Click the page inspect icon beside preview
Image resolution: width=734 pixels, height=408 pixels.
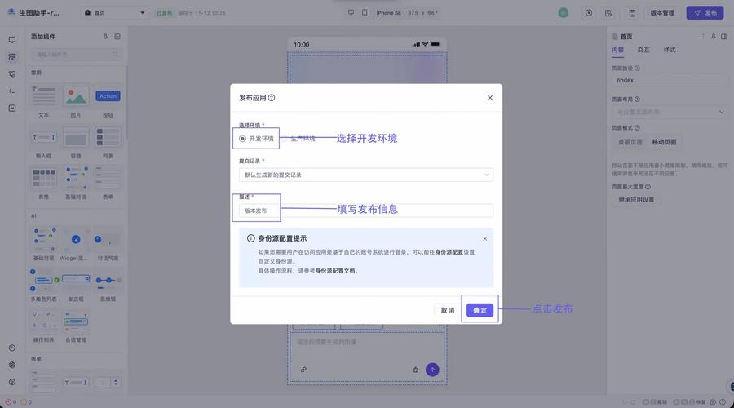[x=608, y=13]
